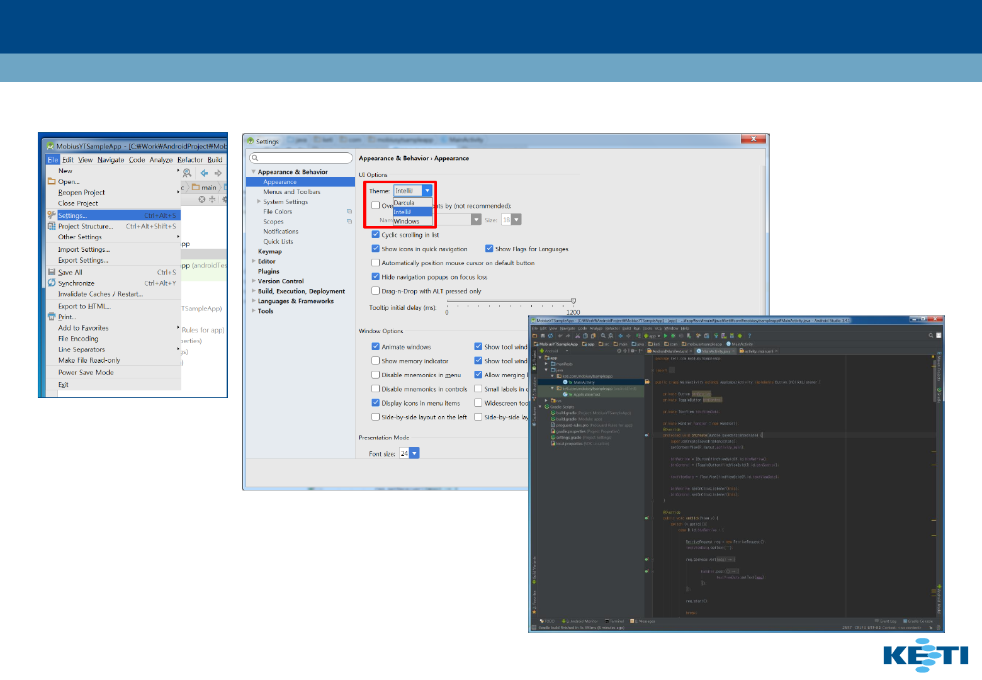Click the Redo arrow in dark IDE toolbar

567,336
